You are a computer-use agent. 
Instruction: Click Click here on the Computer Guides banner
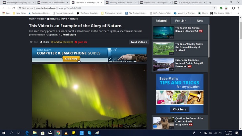[x=71, y=59]
